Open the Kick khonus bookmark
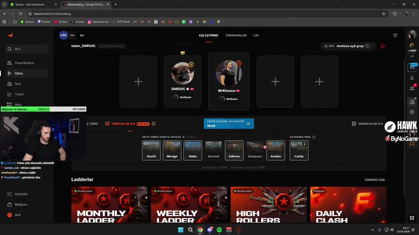This screenshot has width=419, height=235. click(x=27, y=22)
